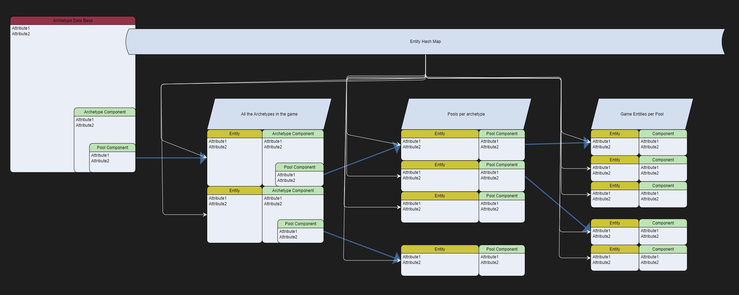
Task: Select bottom detached Pool Component header in Pools column
Action: [502, 249]
